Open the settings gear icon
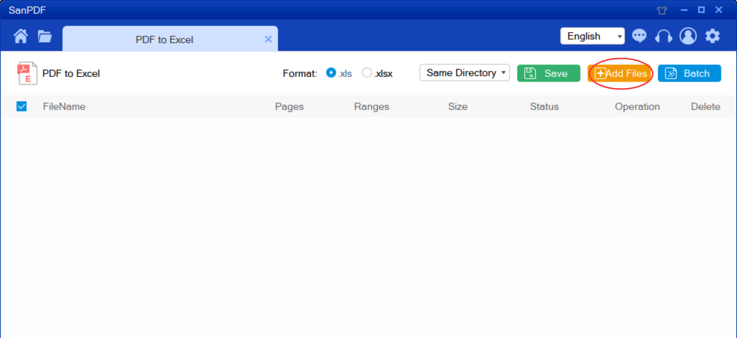737x338 pixels. (x=713, y=36)
